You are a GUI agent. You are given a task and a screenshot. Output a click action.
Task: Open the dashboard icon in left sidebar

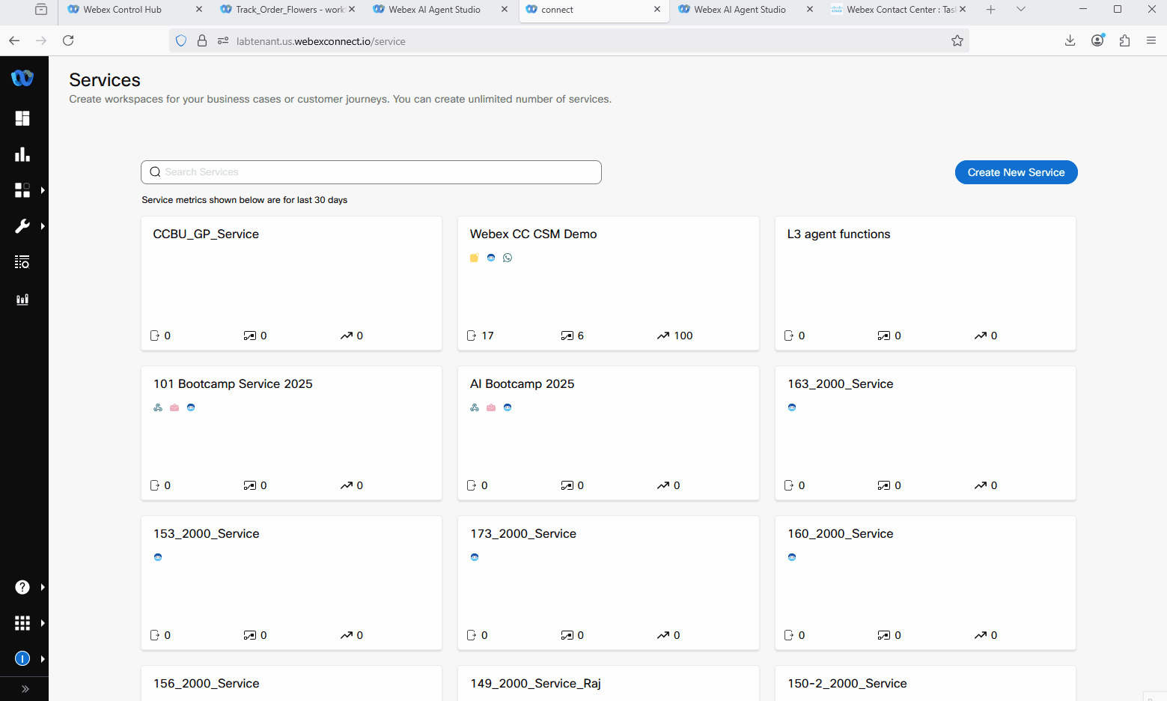click(x=22, y=118)
